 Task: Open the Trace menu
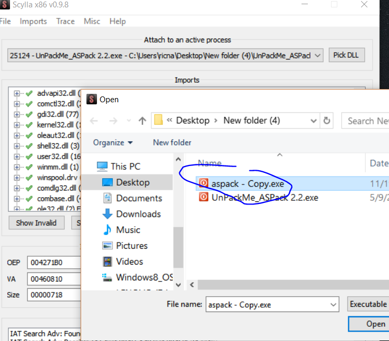tap(65, 22)
